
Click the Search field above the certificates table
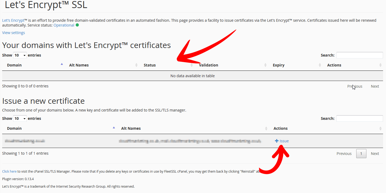click(359, 55)
